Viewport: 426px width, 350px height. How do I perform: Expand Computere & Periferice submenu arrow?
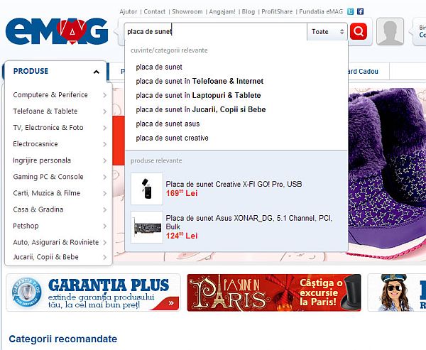coord(104,95)
